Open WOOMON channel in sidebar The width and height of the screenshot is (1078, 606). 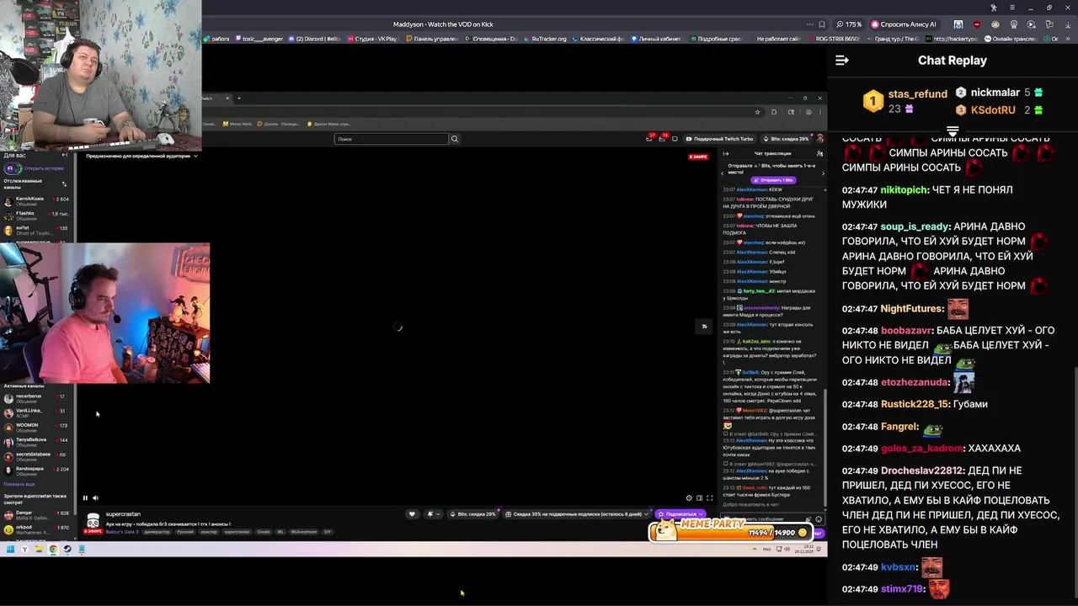[36, 427]
